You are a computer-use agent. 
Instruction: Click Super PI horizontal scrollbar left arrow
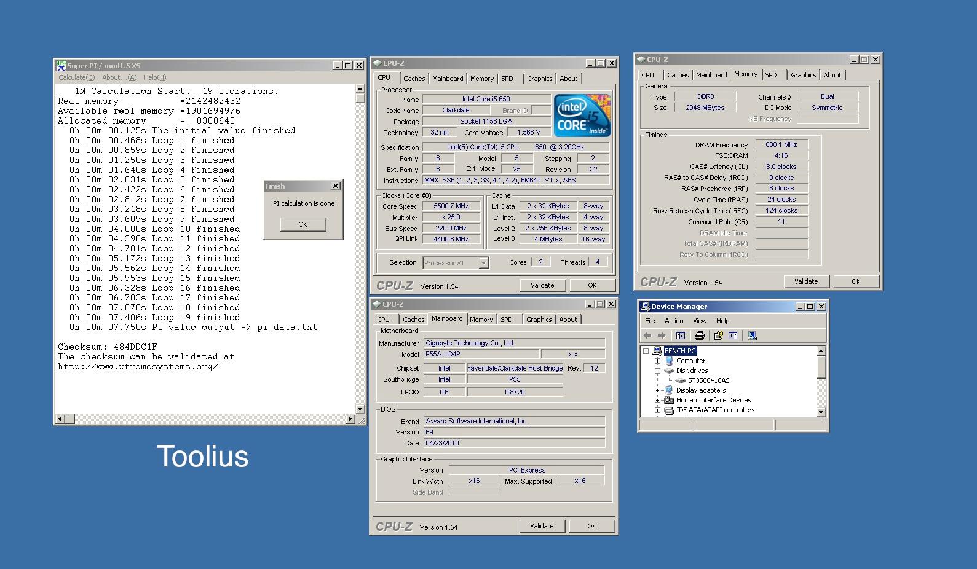tap(60, 419)
